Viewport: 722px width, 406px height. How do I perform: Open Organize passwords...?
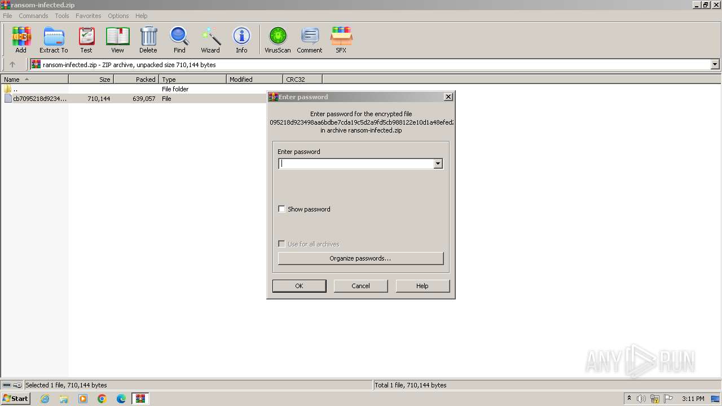tap(360, 258)
